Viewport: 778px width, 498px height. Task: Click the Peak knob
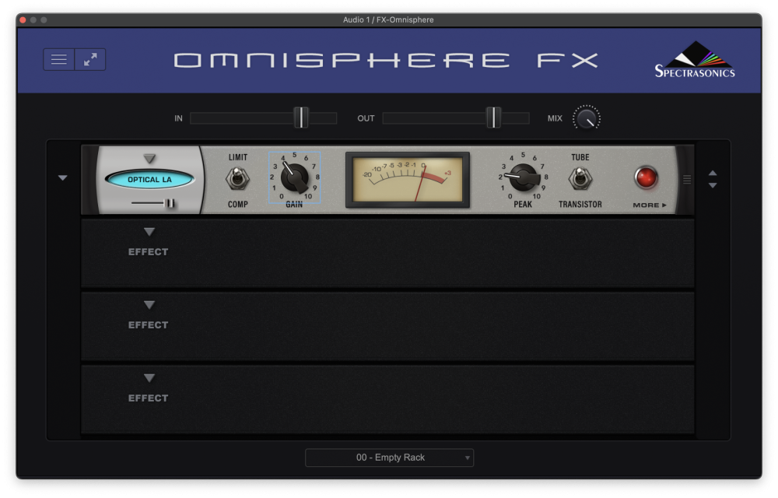pos(524,177)
